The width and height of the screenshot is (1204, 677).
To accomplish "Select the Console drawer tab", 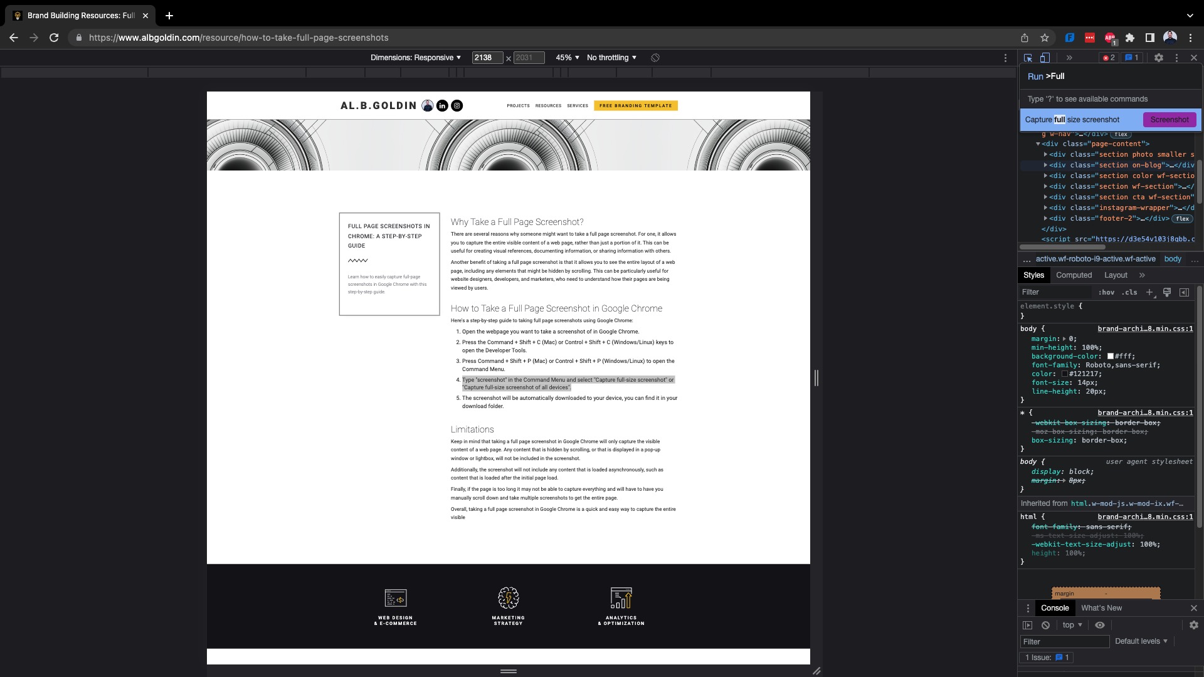I will pyautogui.click(x=1055, y=608).
